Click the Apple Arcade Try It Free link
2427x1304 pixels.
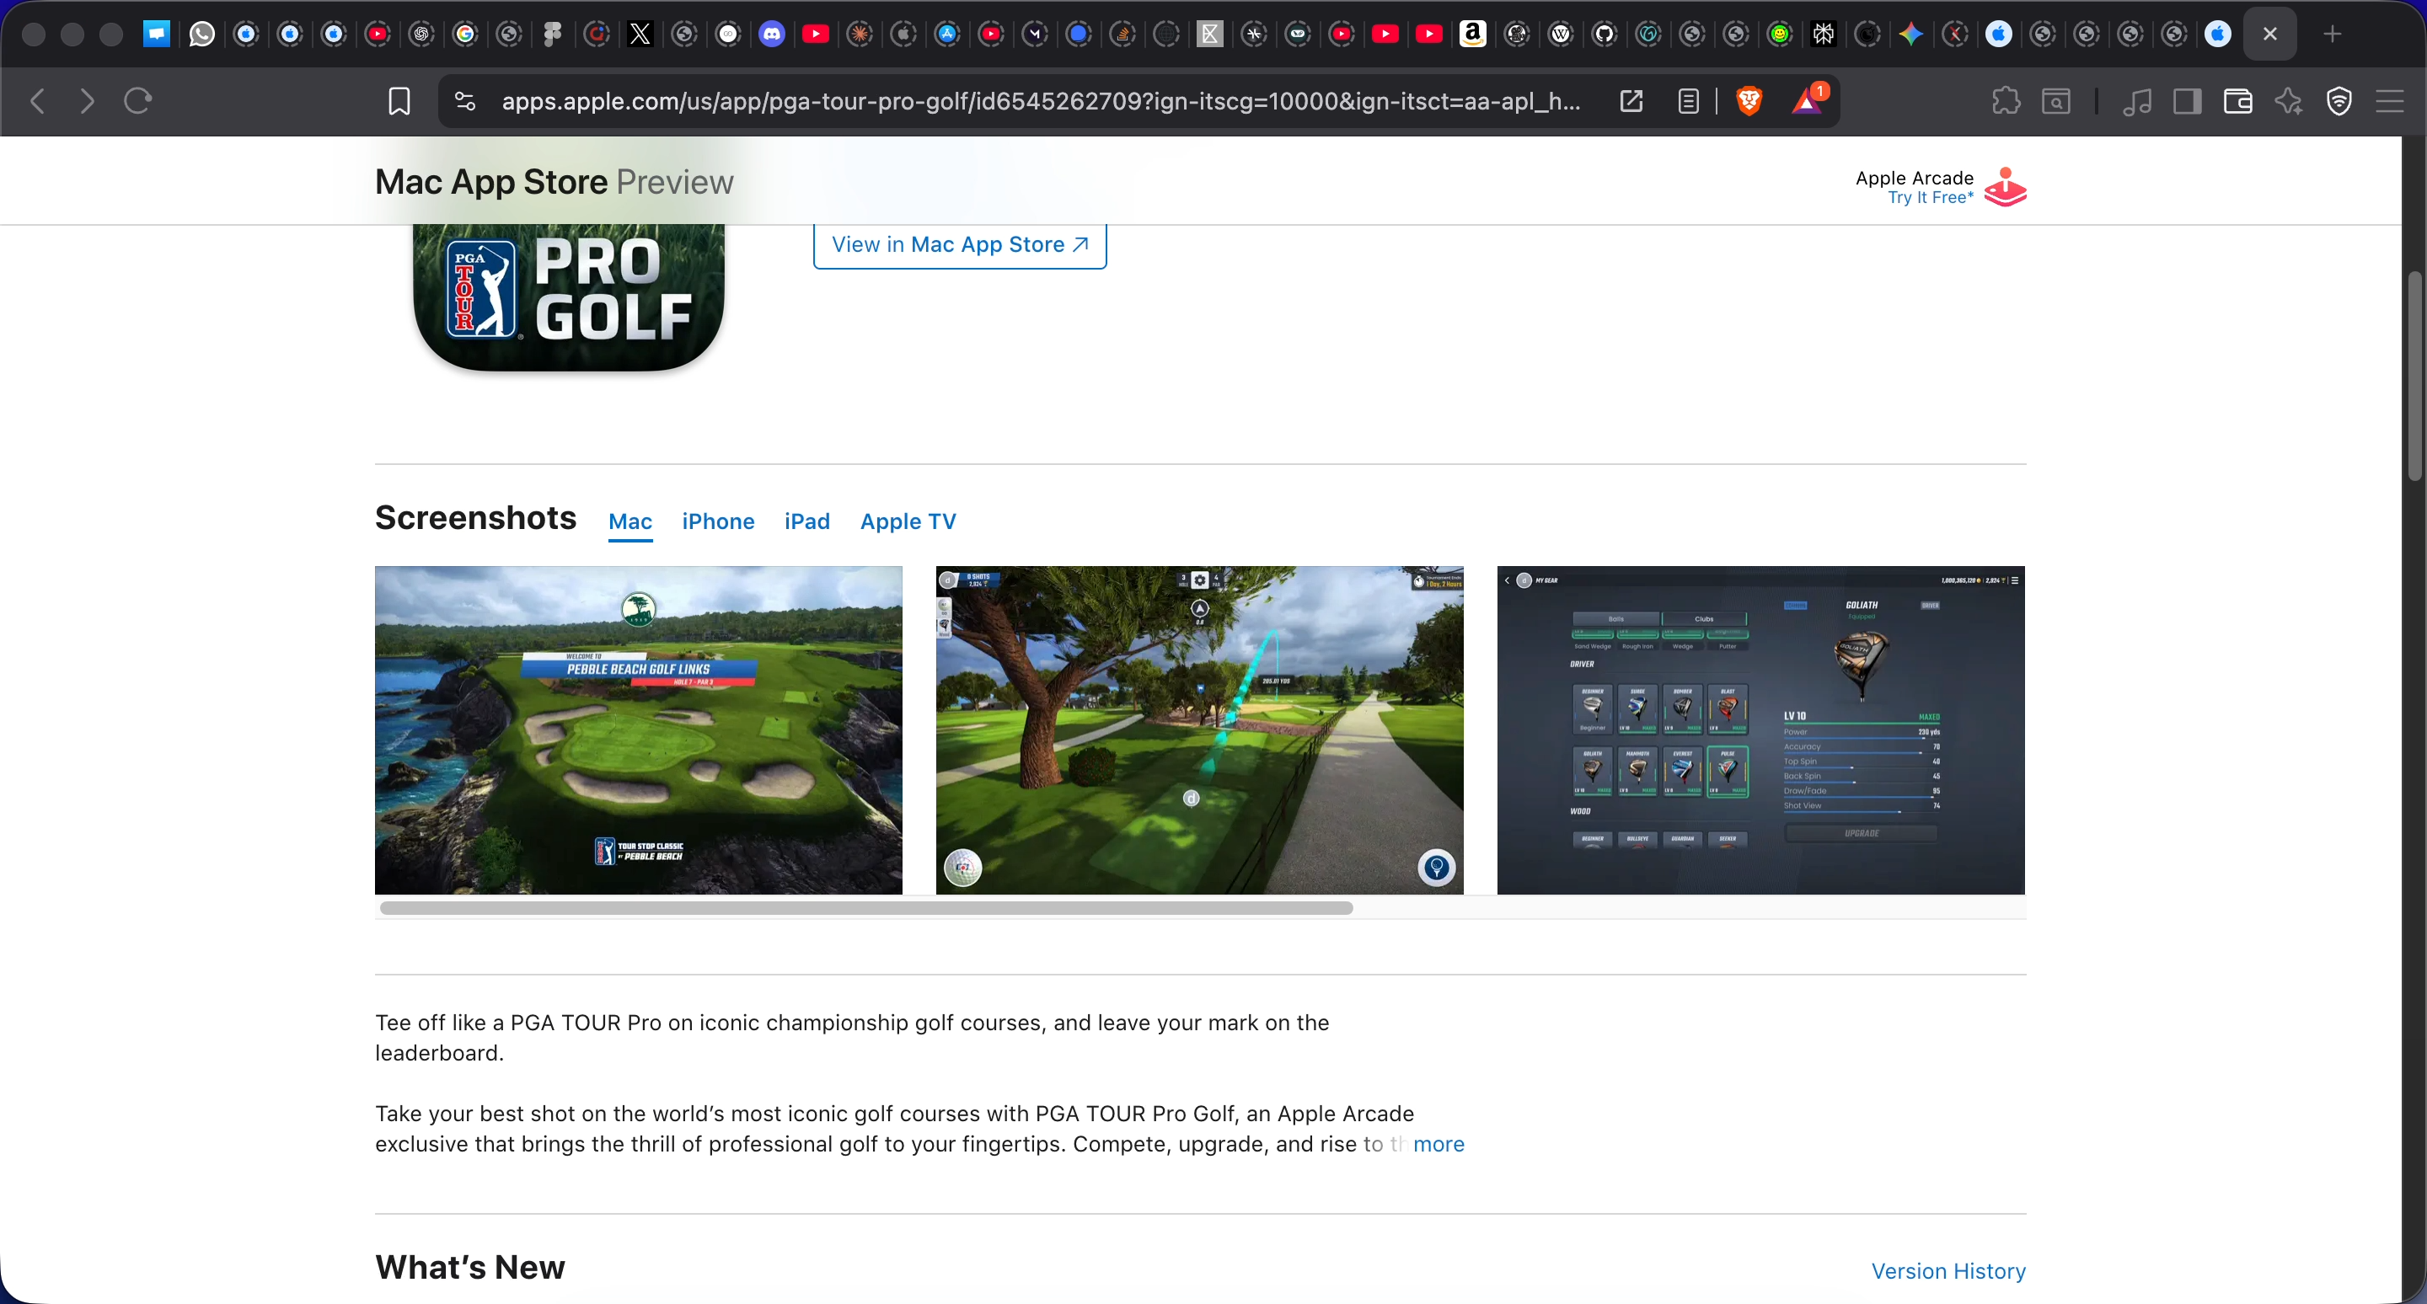click(1930, 198)
